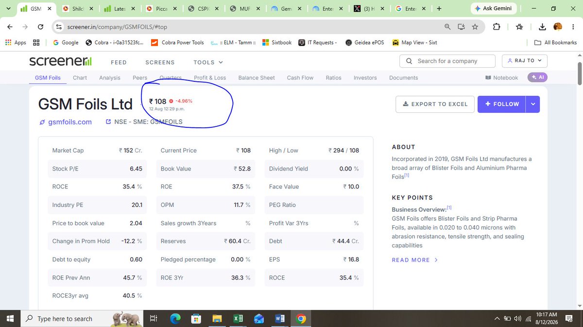
Task: Expand the arrow next to FOLLOW
Action: [533, 104]
